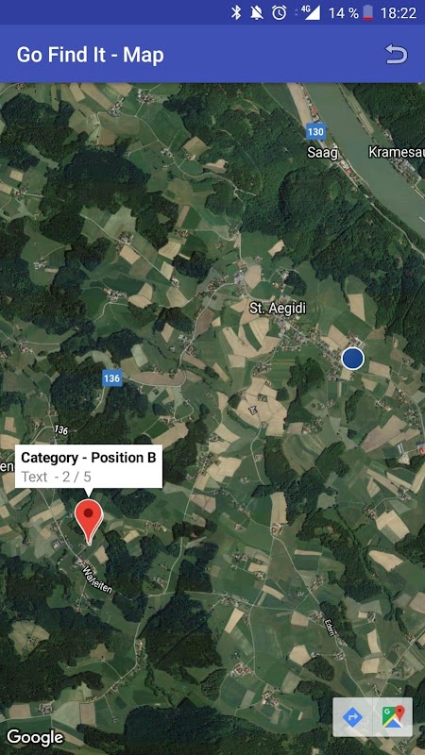Tap the 4G signal strength icon
Viewport: 425px width, 755px height.
pos(310,12)
